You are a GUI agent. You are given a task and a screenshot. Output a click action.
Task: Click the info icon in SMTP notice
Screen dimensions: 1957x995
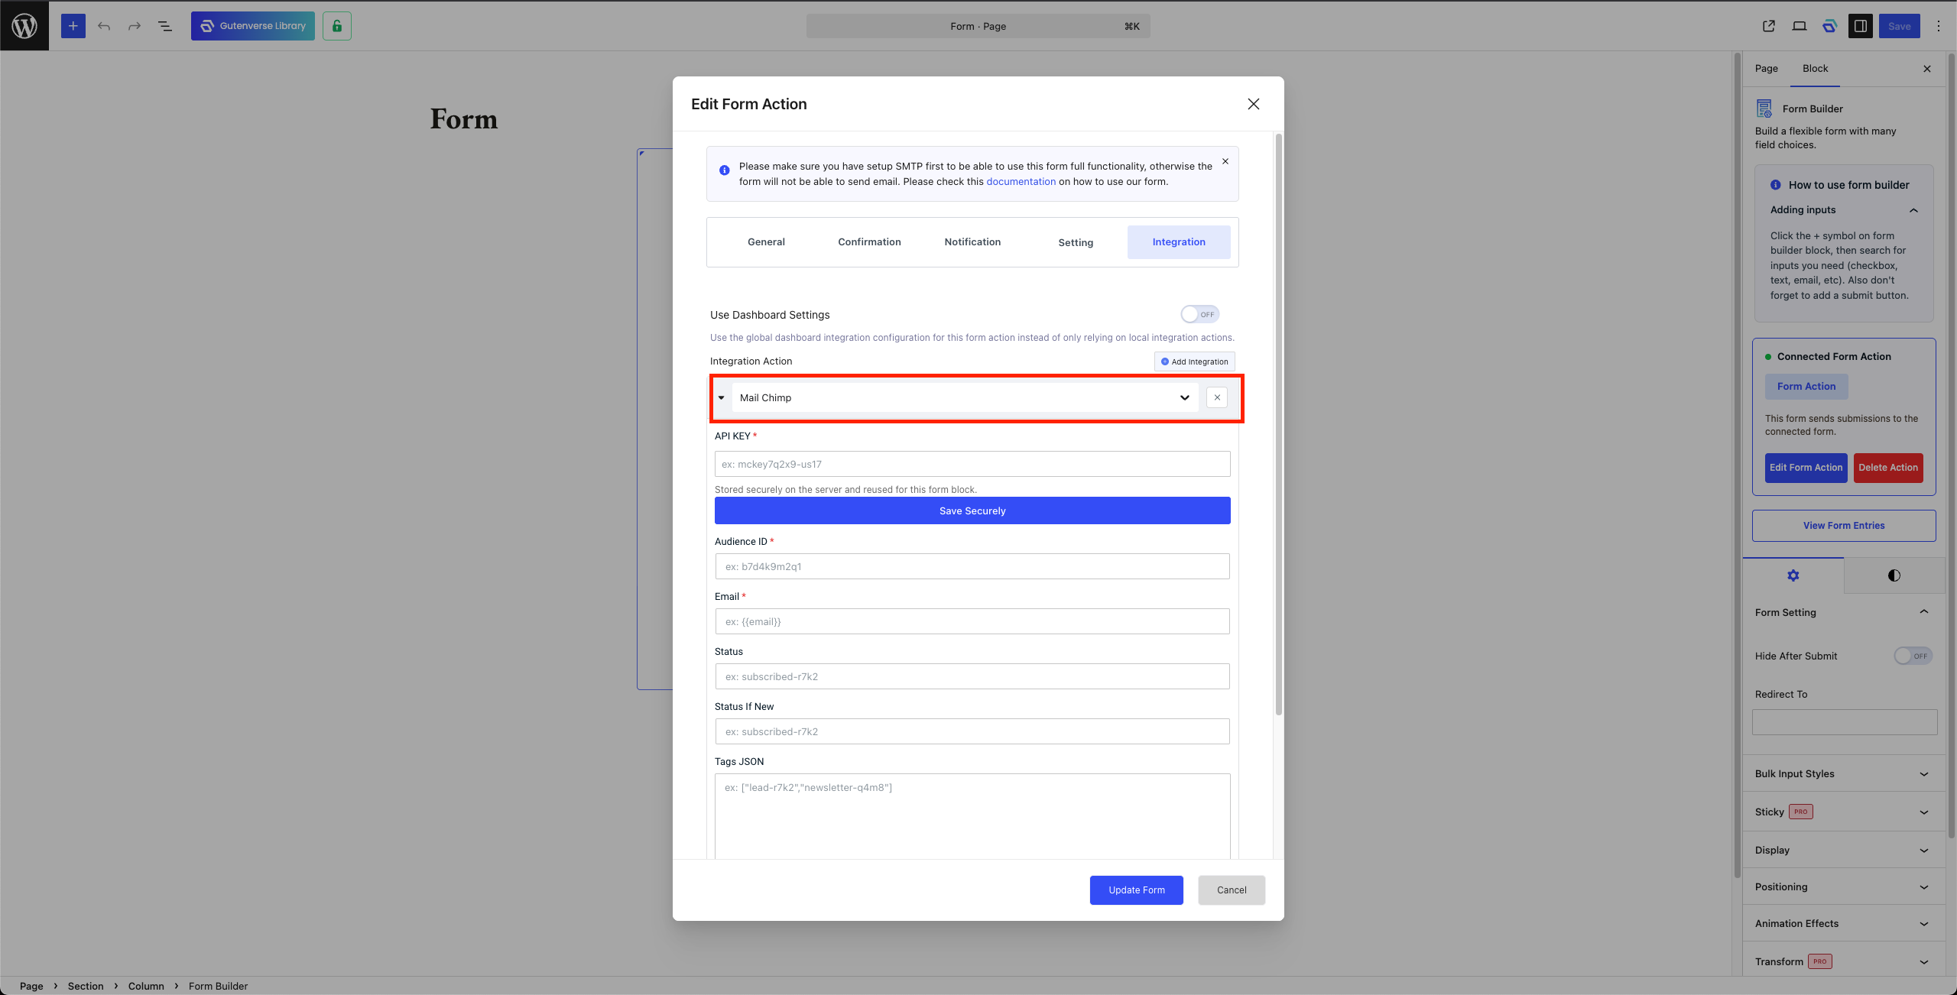(724, 170)
